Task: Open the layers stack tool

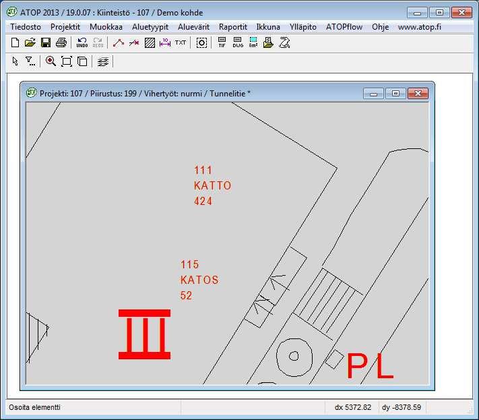Action: tap(103, 61)
